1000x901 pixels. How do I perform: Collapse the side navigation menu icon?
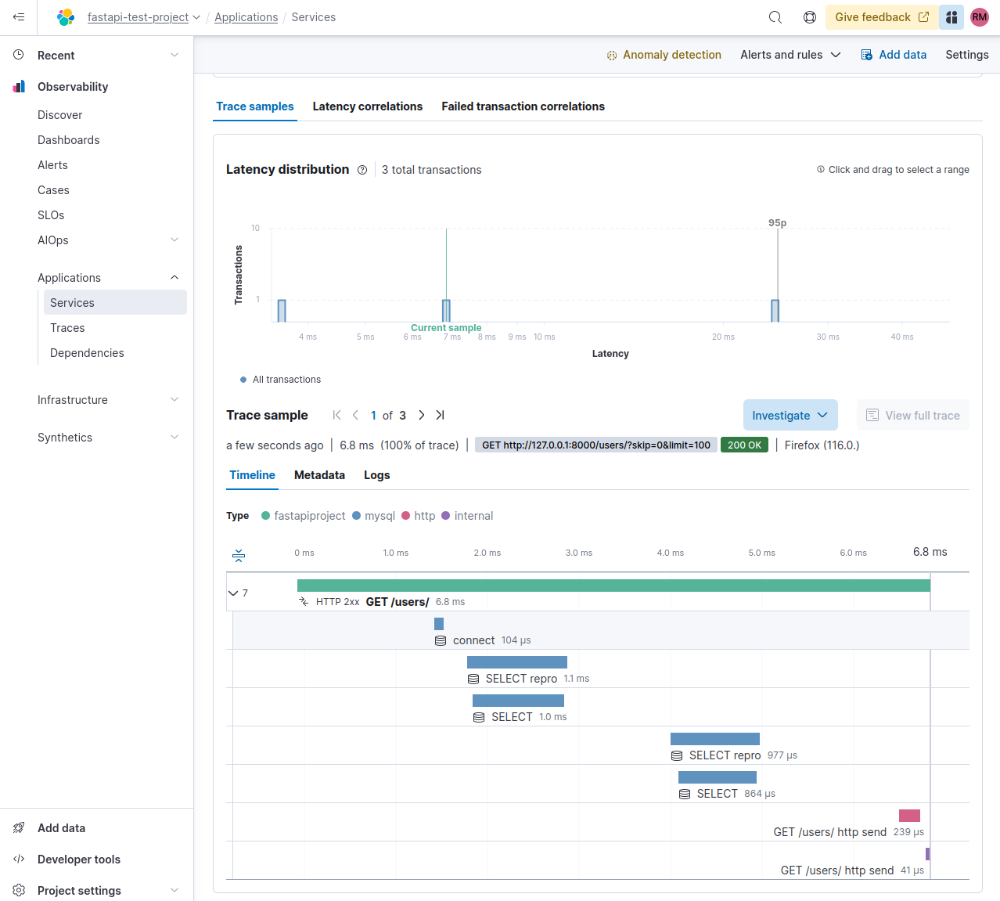coord(19,17)
